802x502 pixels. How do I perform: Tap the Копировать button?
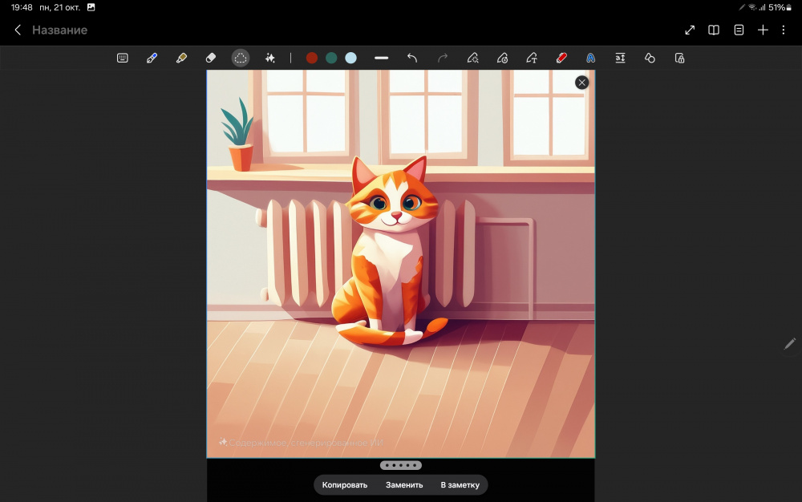[x=345, y=485]
